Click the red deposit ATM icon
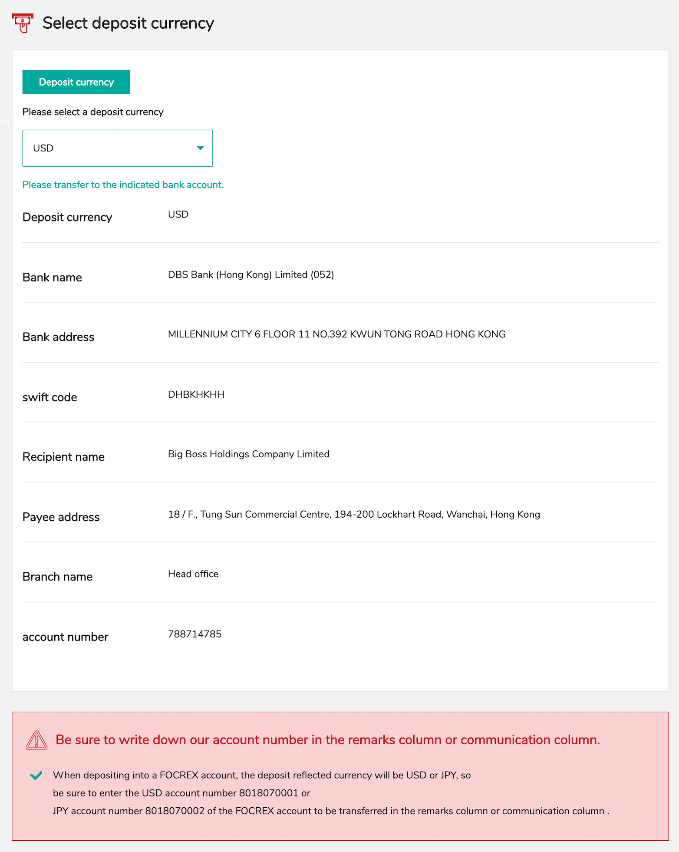 [22, 23]
